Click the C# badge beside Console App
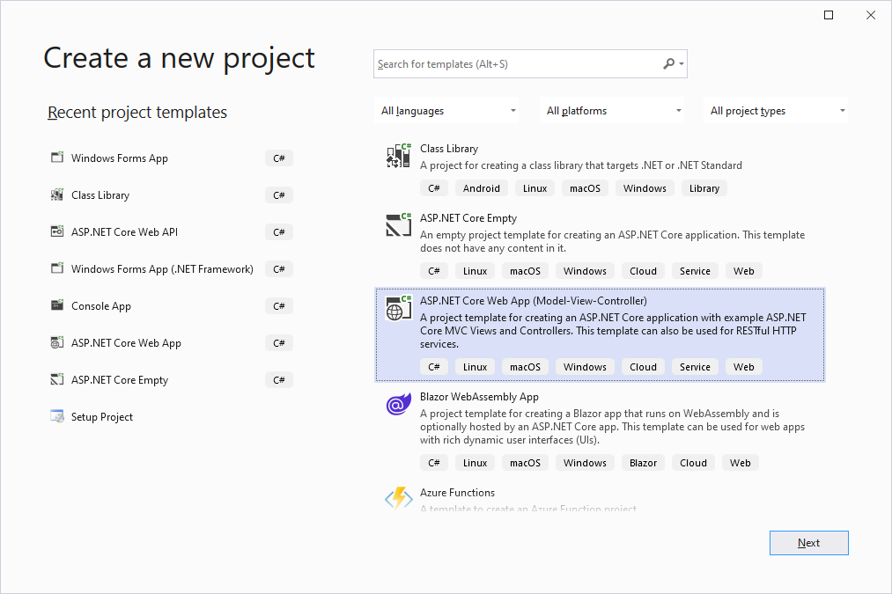Viewport: 892px width, 594px height. (x=279, y=306)
